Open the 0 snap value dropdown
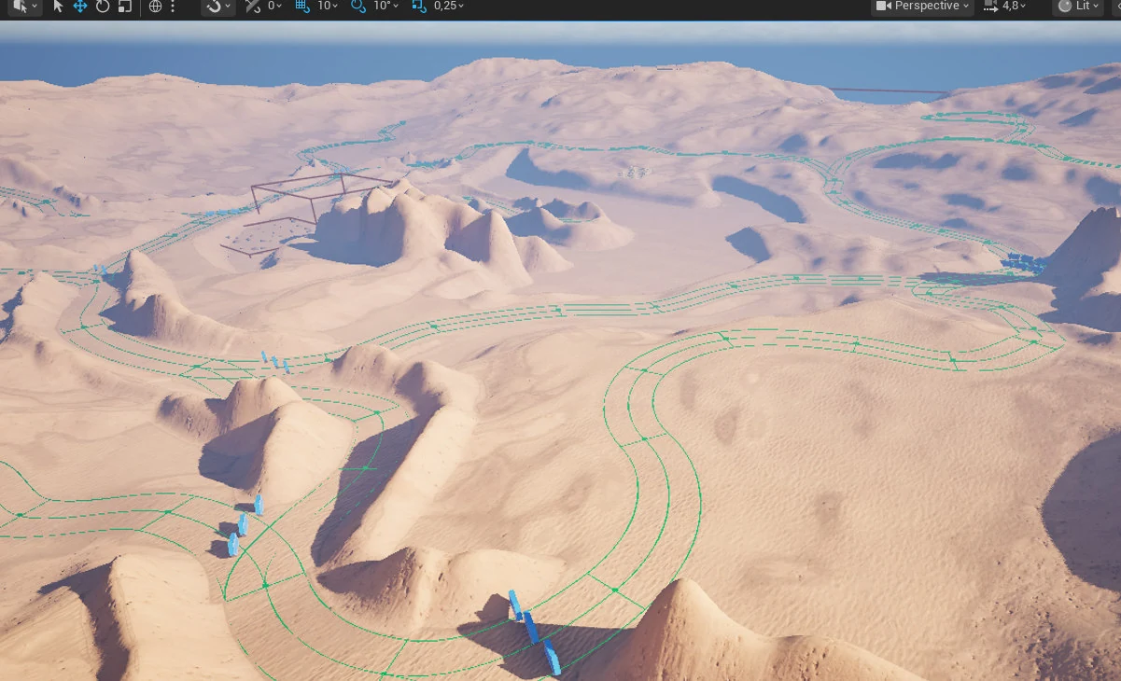 tap(274, 7)
